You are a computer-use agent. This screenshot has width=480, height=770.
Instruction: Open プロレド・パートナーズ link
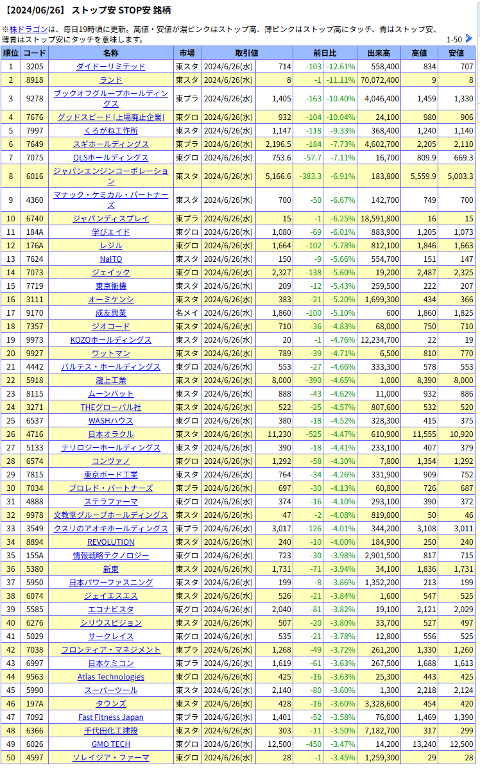click(x=110, y=488)
